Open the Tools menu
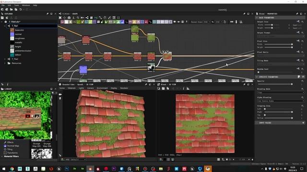The height and width of the screenshot is (172, 307). click(x=17, y=5)
